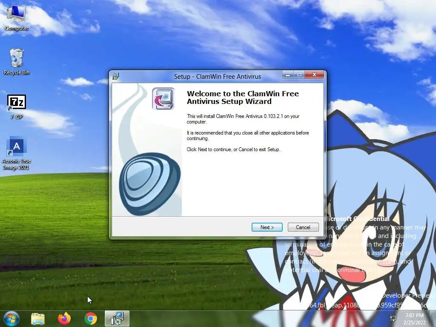Click the network tray icon
Viewport: 436px width, 327px height.
click(393, 318)
